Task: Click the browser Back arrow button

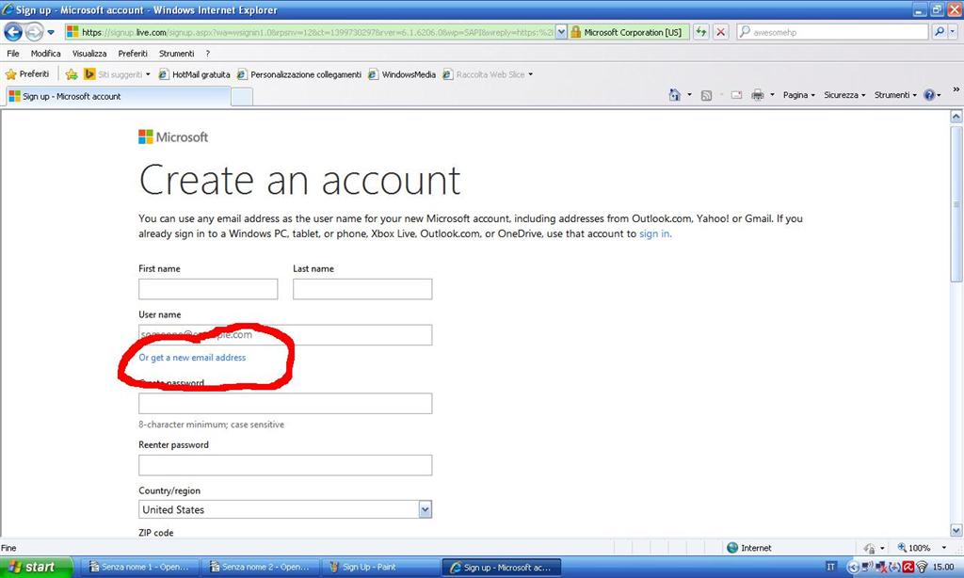Action: click(x=13, y=32)
